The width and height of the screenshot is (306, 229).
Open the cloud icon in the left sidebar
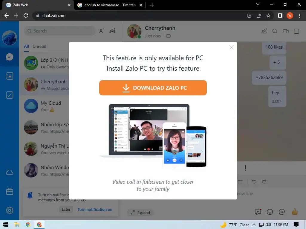point(9,172)
